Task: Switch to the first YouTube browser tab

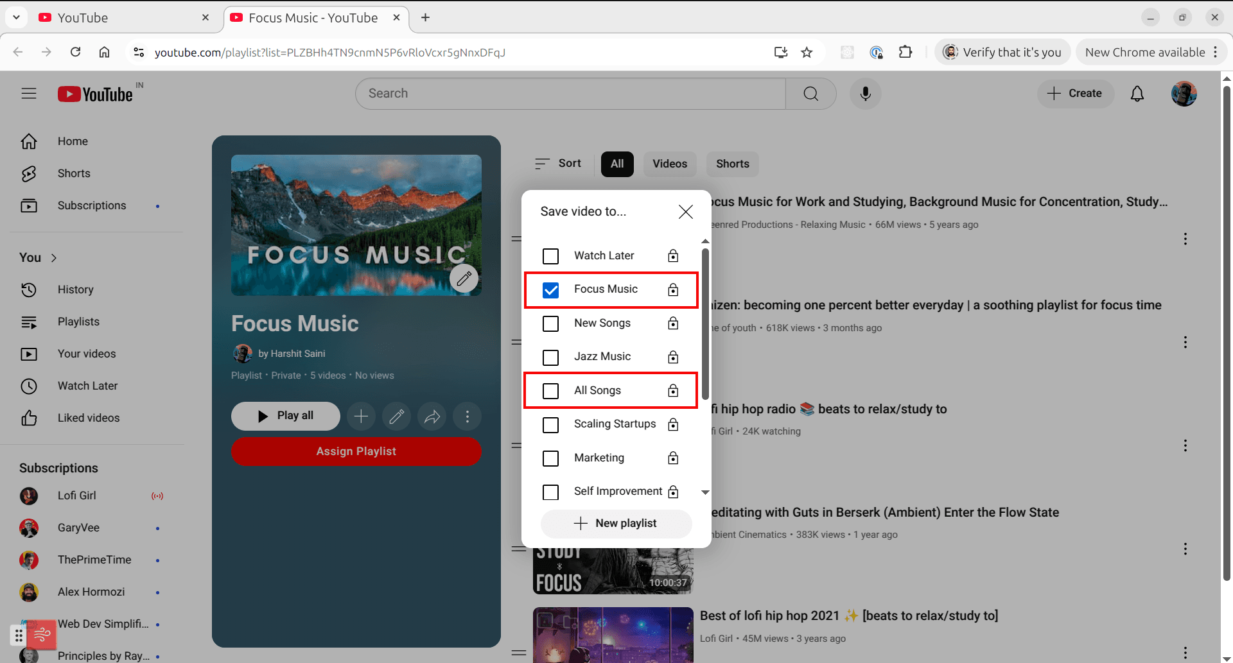Action: click(122, 18)
